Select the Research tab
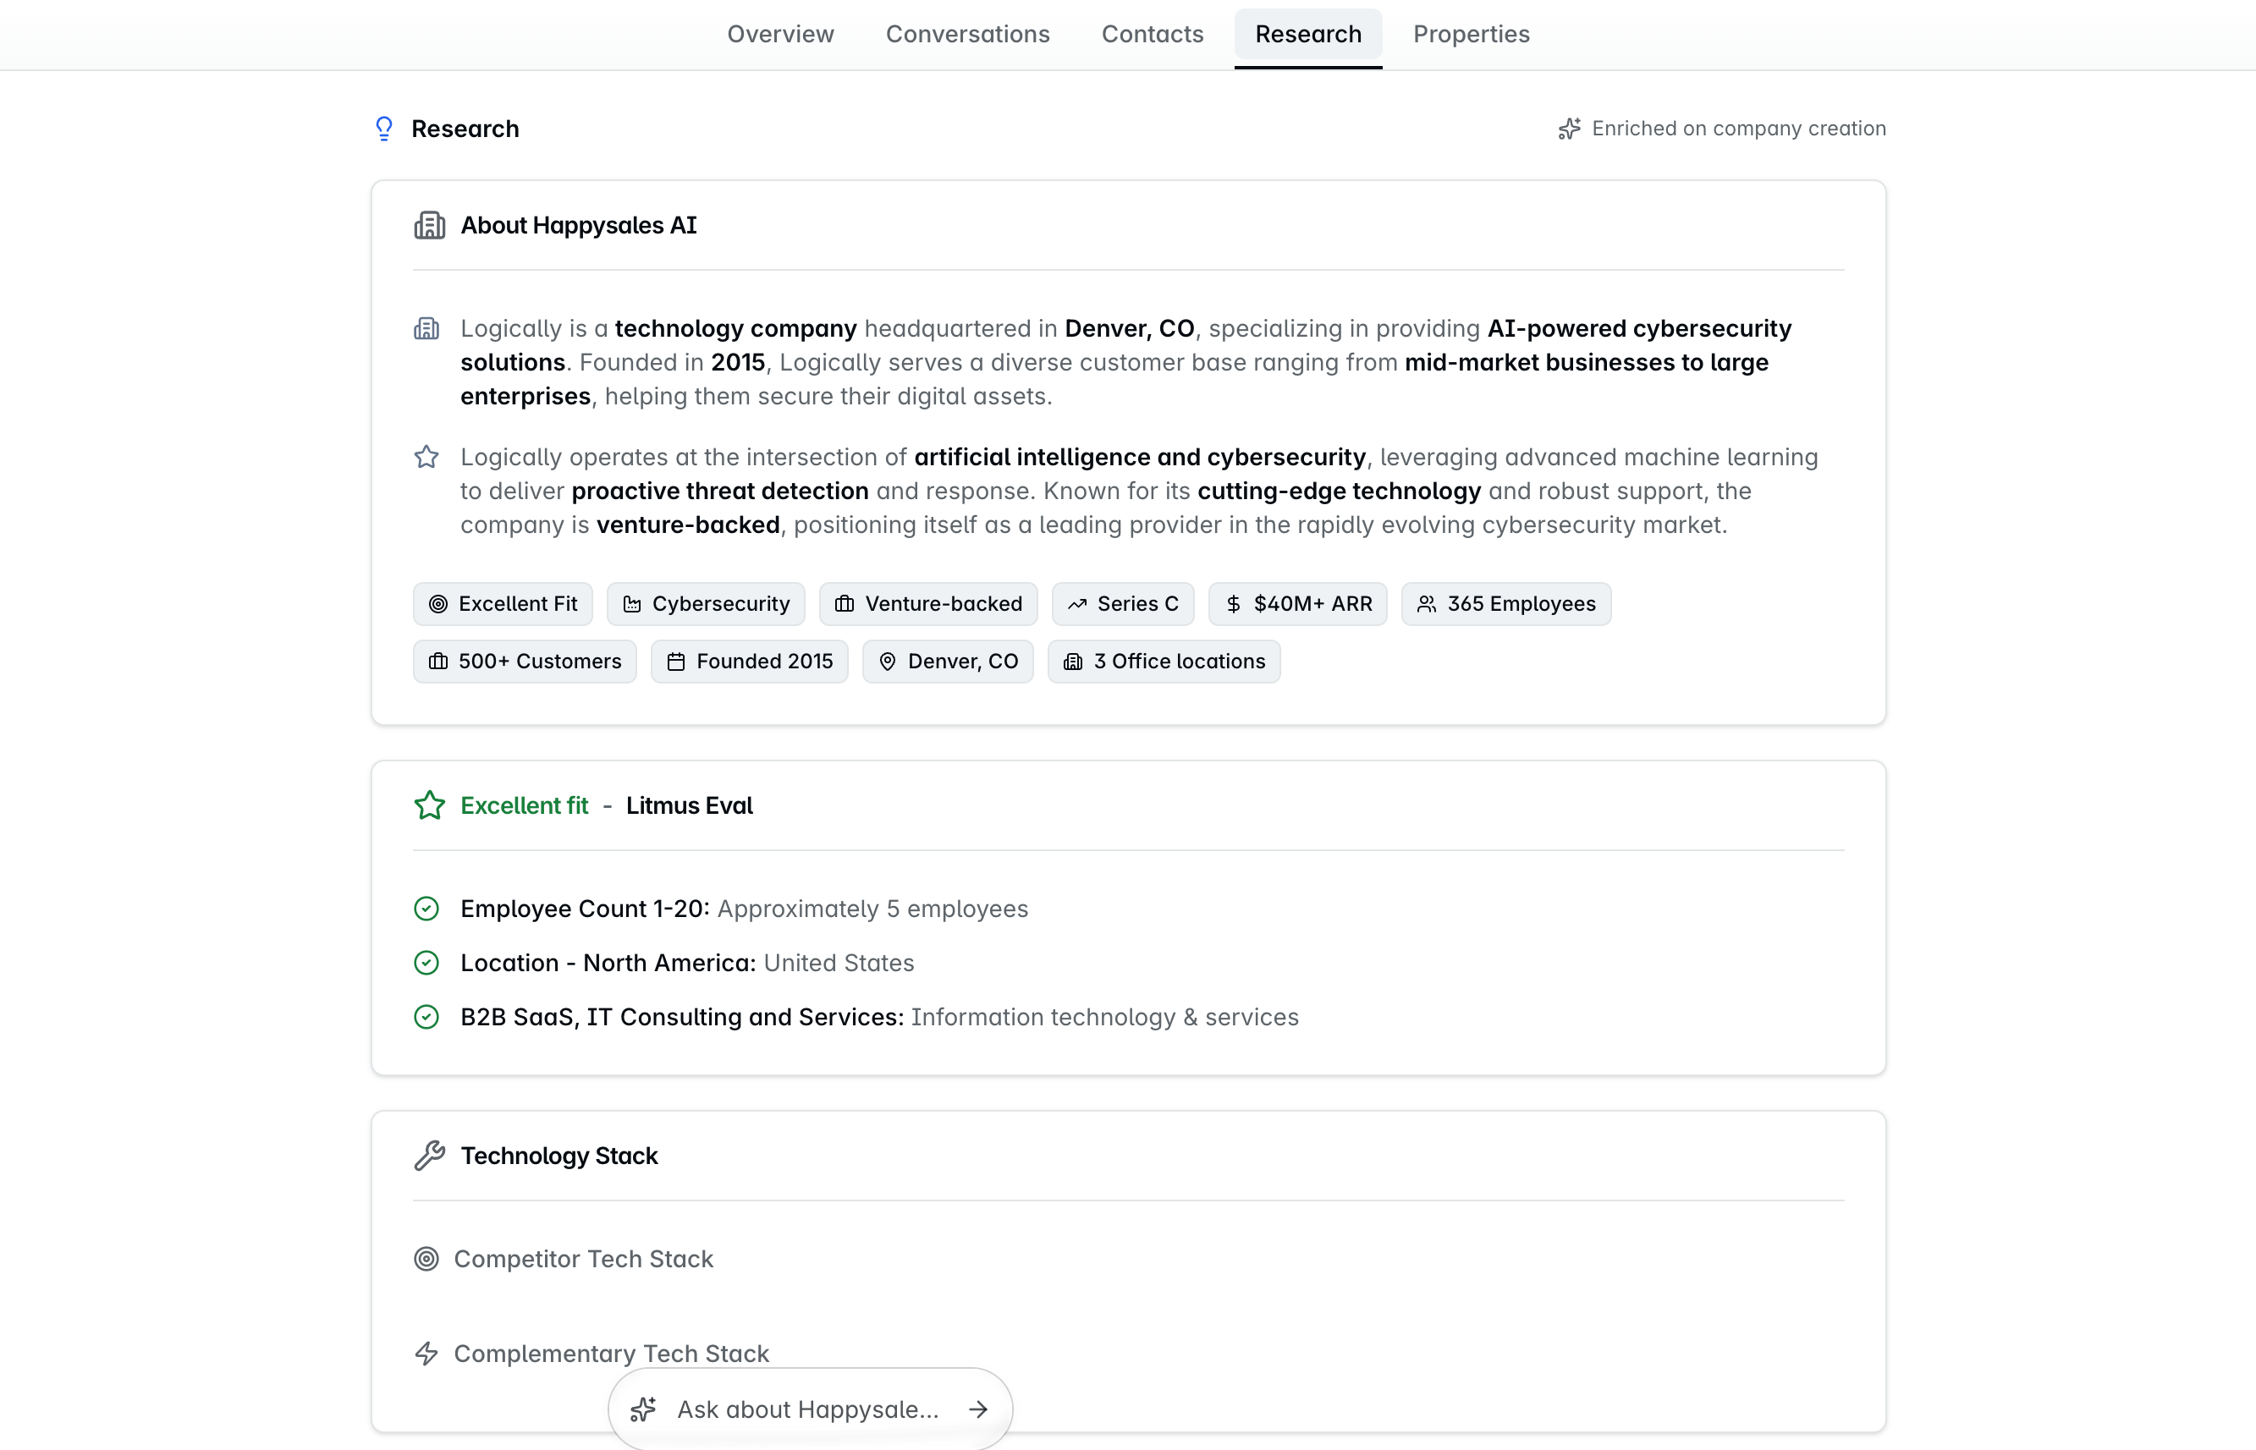Image resolution: width=2256 pixels, height=1450 pixels. point(1308,35)
